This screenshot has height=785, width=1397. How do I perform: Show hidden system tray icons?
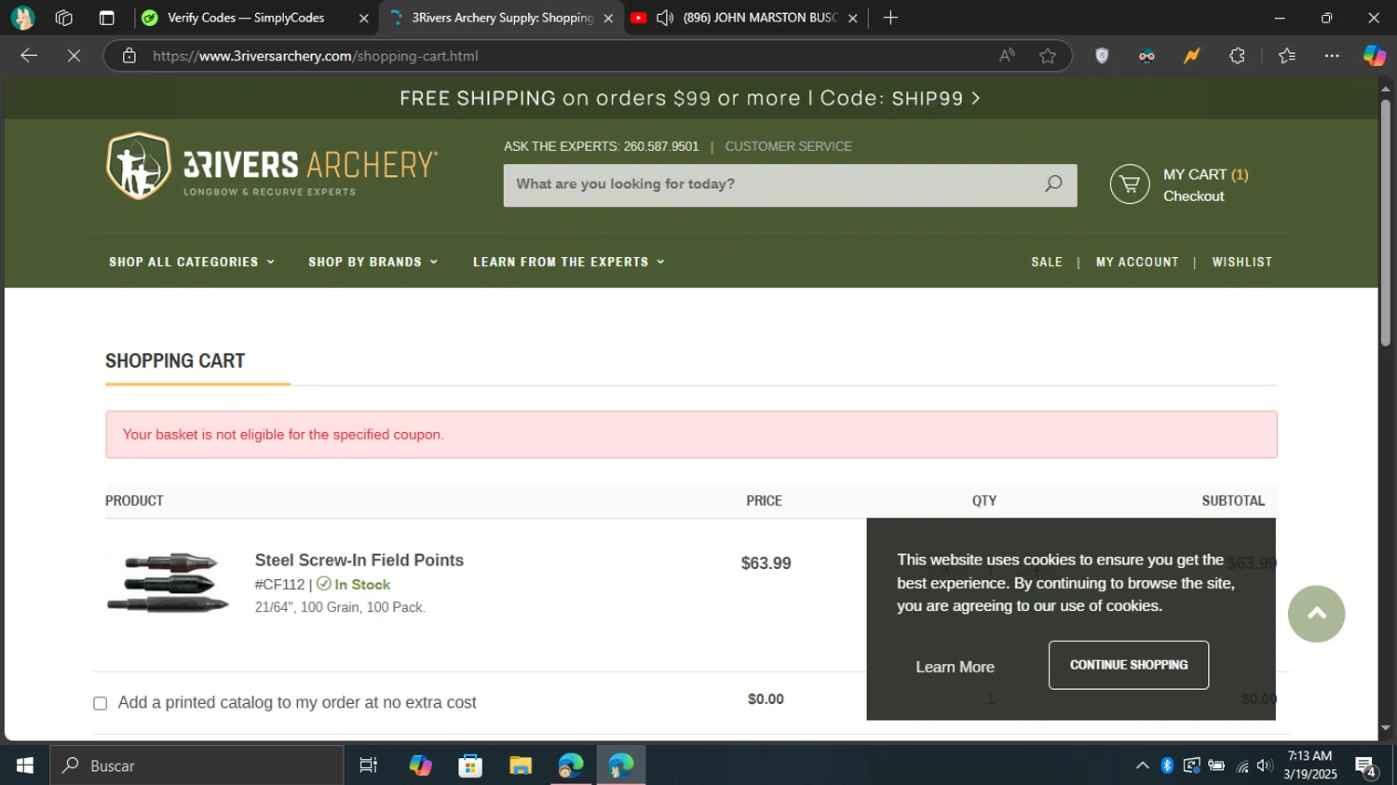pyautogui.click(x=1142, y=765)
